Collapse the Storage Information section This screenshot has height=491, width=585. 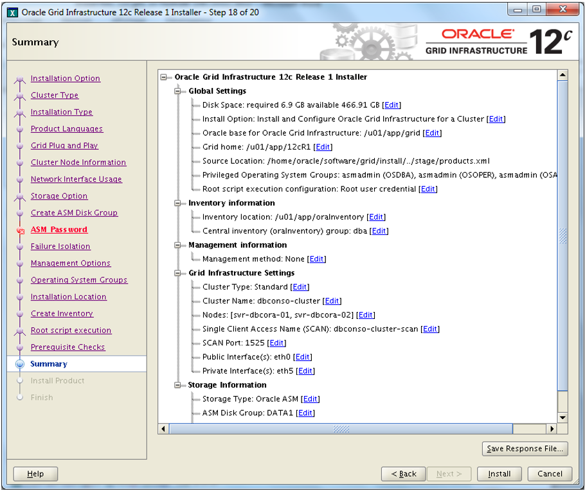coord(177,385)
